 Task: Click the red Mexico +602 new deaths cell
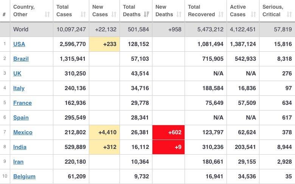click(168, 132)
